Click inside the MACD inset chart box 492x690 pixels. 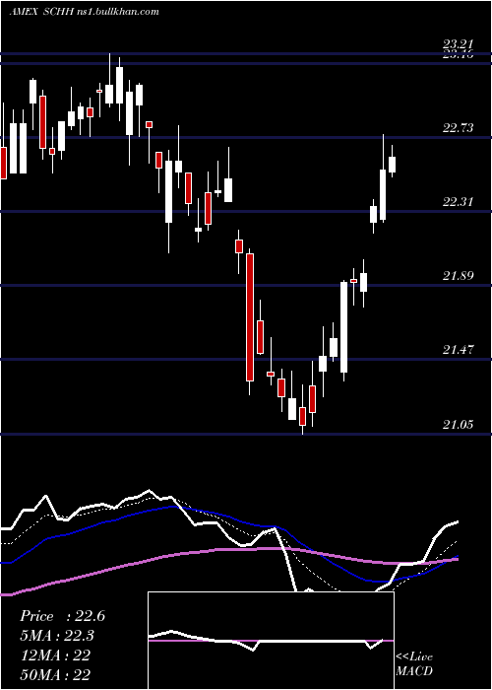(x=271, y=641)
